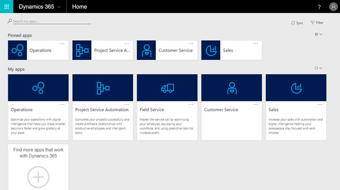Click 'Find more apps that work' text
Screen dimensions: 340x190
click(x=38, y=150)
